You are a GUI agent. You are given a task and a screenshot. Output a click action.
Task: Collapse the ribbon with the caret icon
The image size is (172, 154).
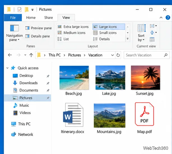point(161,18)
